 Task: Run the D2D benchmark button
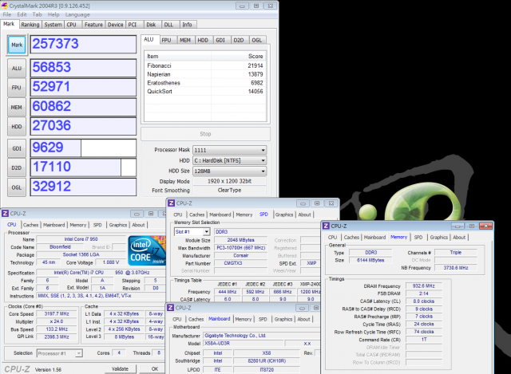[x=17, y=168]
